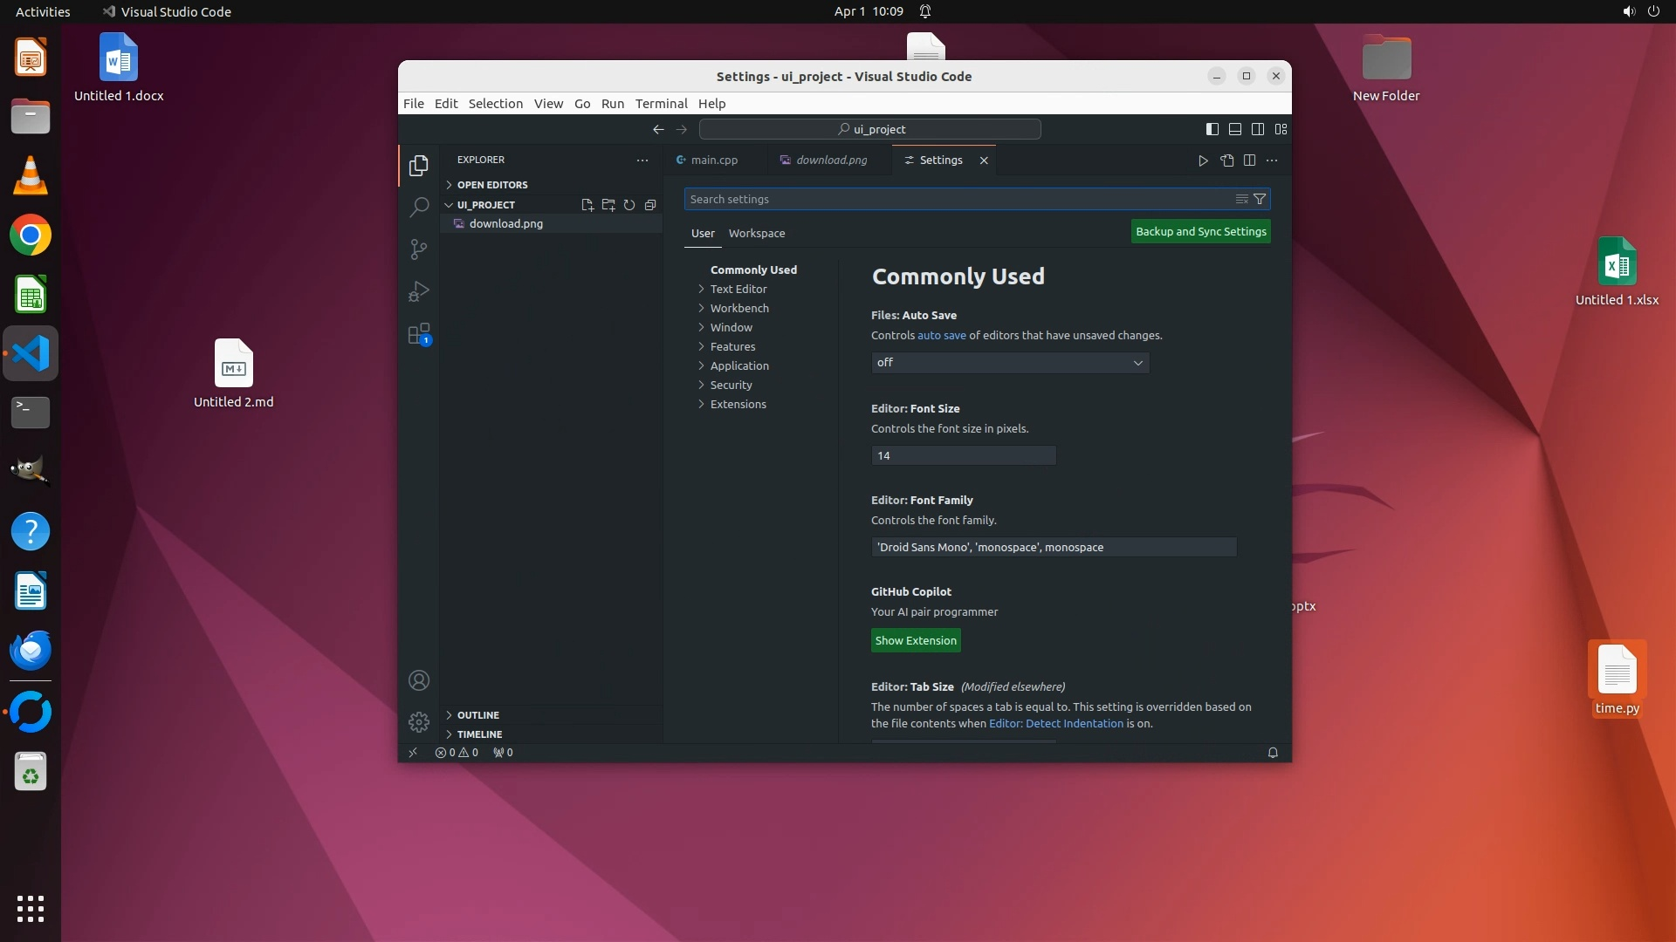This screenshot has height=942, width=1676.
Task: Toggle the secondary side bar layout icon
Action: pos(1258,129)
